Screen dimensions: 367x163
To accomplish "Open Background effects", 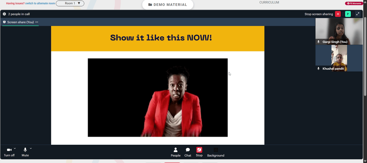I will tap(215, 152).
